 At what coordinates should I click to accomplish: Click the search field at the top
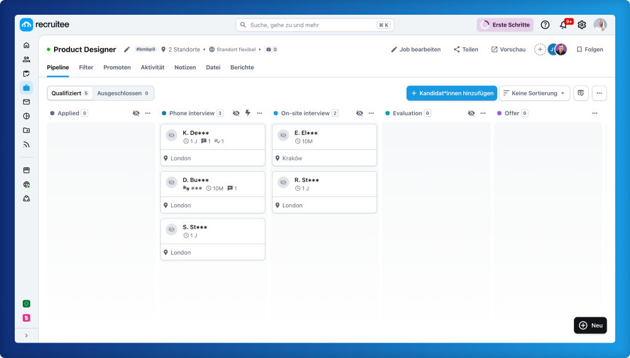[314, 24]
